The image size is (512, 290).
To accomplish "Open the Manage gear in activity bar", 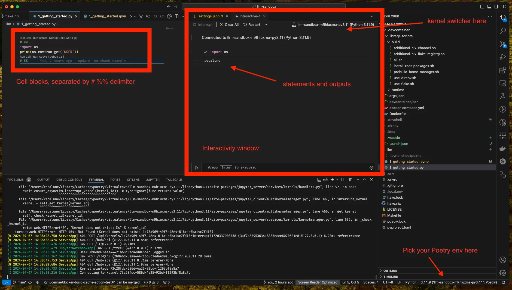I will click(503, 273).
